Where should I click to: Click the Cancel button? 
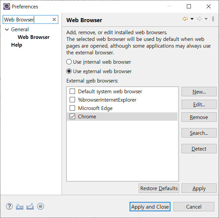click(194, 207)
